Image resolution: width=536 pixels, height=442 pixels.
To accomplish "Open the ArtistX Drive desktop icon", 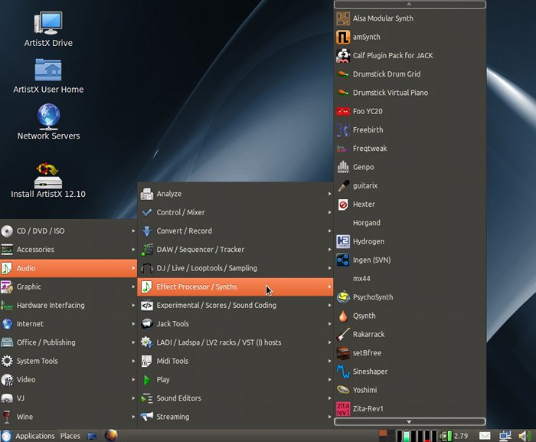I will tap(48, 23).
